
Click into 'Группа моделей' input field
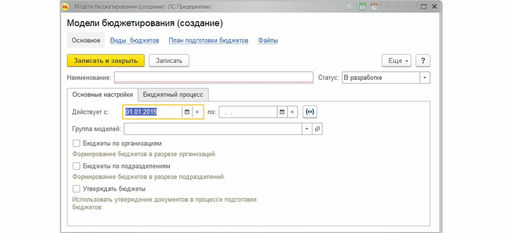tap(213, 129)
